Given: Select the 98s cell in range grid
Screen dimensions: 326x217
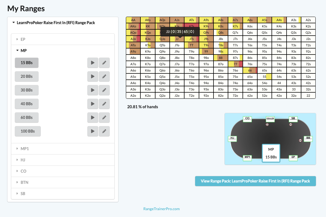Looking at the screenshot, I should point(221,52).
